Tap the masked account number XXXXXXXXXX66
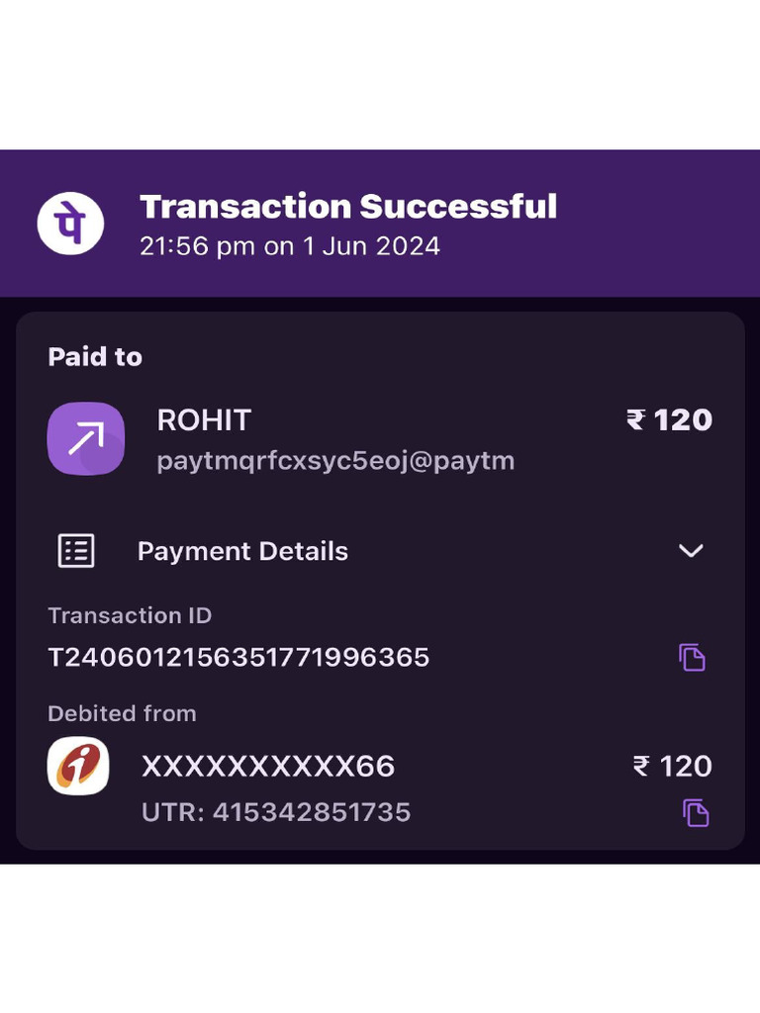Image resolution: width=760 pixels, height=1013 pixels. point(268,766)
